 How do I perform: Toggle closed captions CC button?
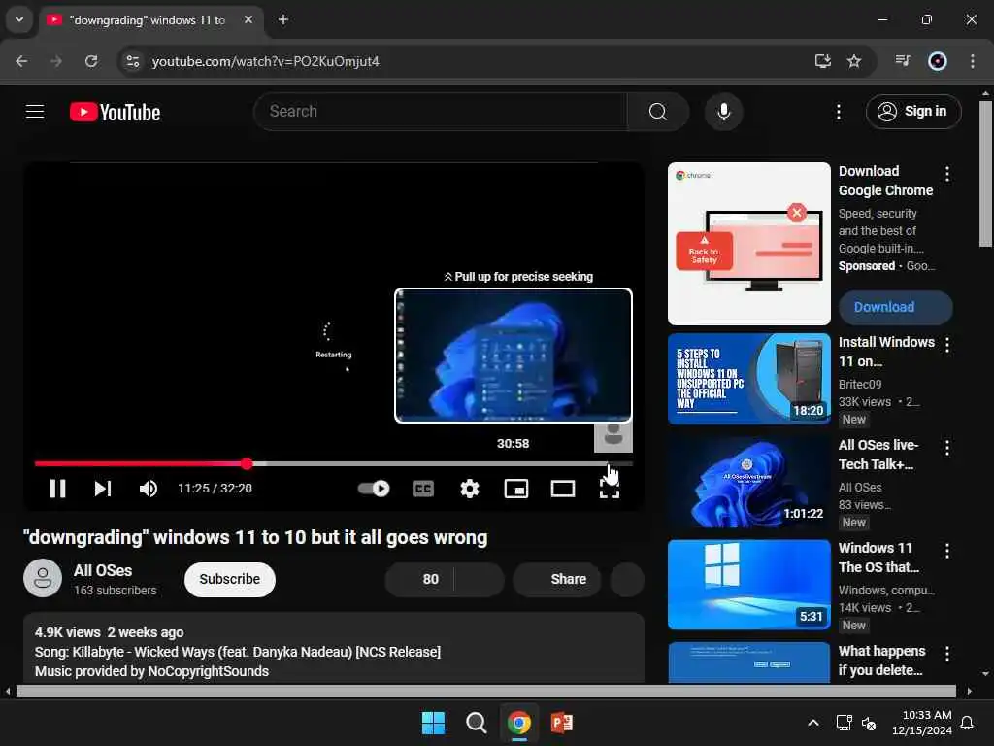click(x=423, y=489)
